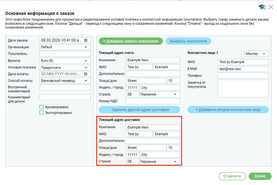Click Добавить второе контактное лицо button

[x=228, y=110]
